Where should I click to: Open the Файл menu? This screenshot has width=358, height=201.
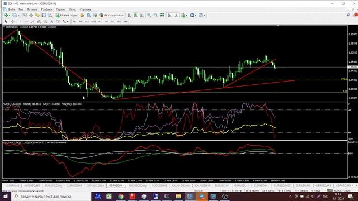(x=11, y=9)
